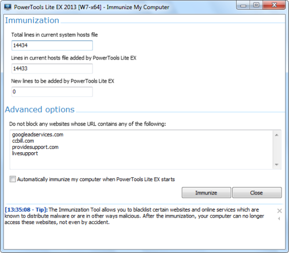Select the field showing 14433 lines
289x253 pixels.
[52, 69]
